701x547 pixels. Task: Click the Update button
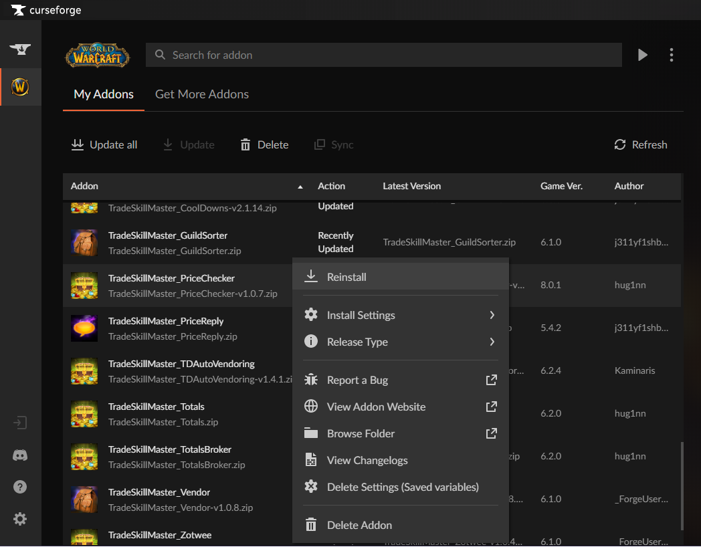pyautogui.click(x=188, y=145)
